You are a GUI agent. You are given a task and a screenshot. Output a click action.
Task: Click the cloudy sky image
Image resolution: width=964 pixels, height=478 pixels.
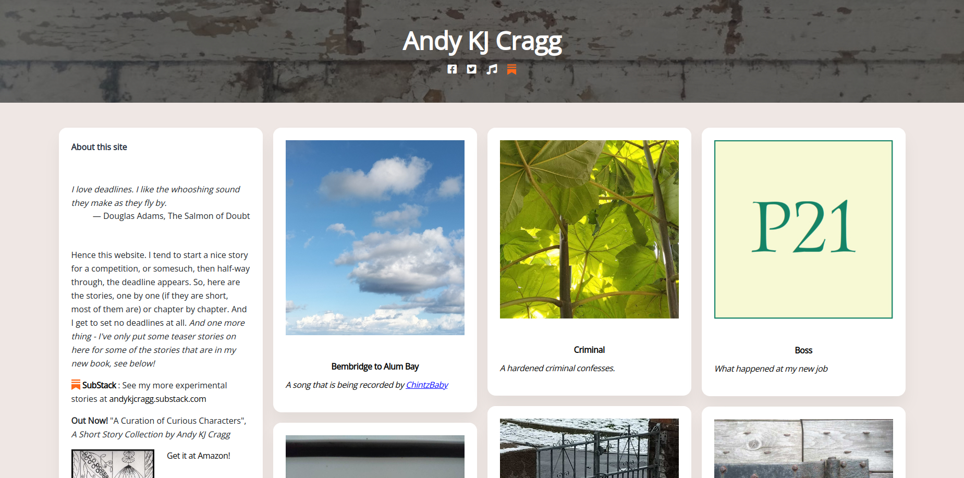(375, 238)
